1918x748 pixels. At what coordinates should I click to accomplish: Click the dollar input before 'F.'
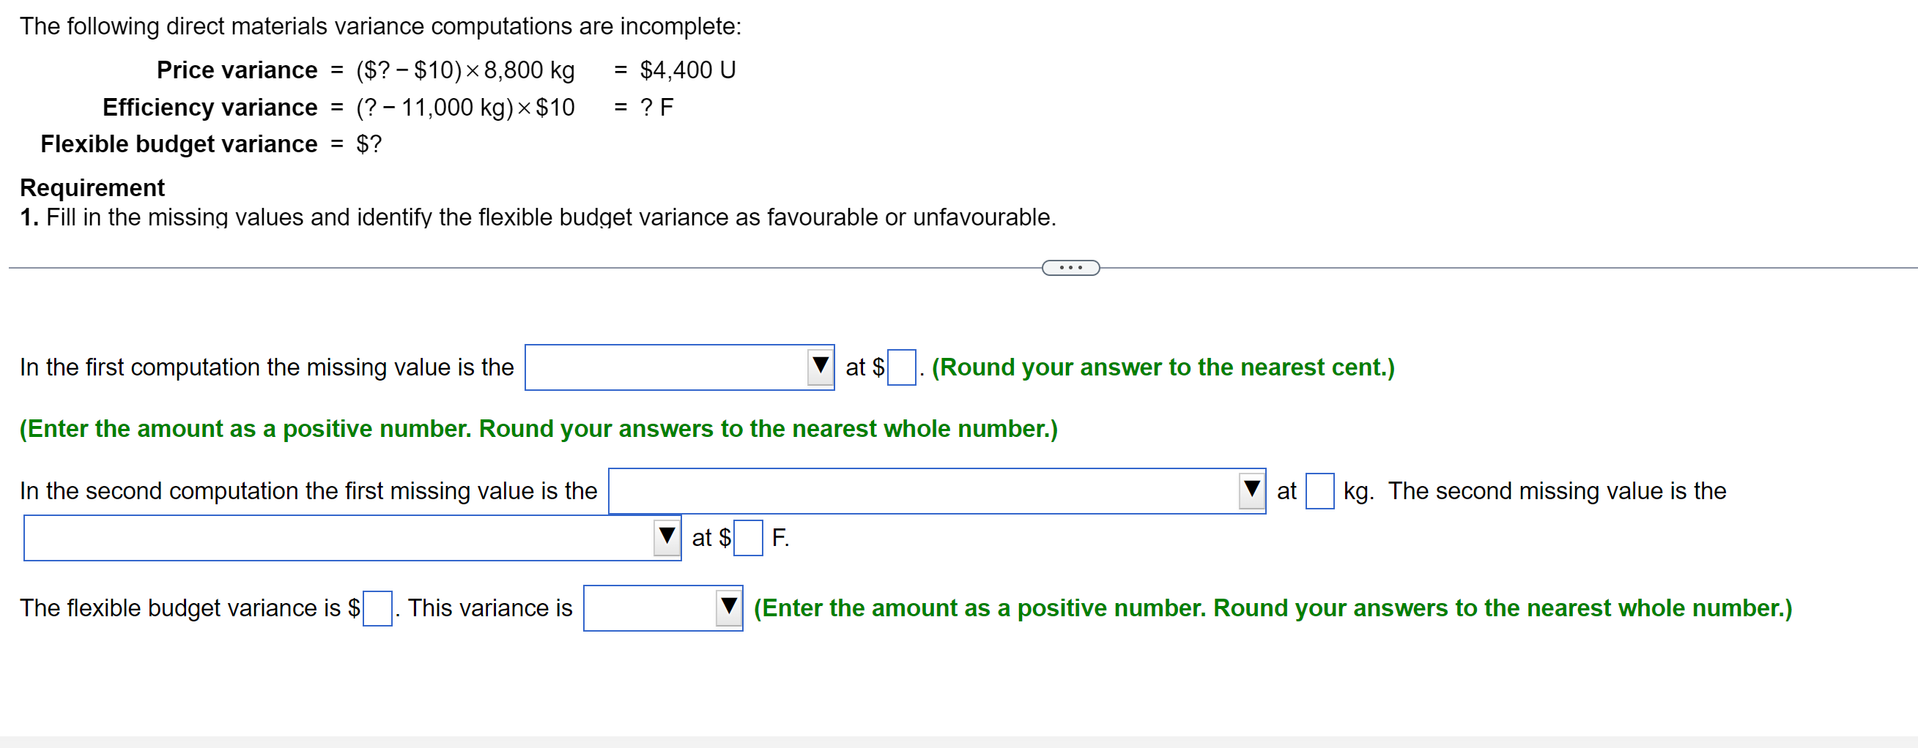click(746, 536)
